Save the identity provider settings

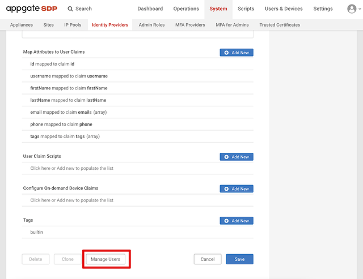[239, 259]
